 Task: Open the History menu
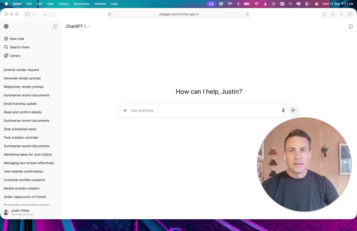(x=64, y=4)
